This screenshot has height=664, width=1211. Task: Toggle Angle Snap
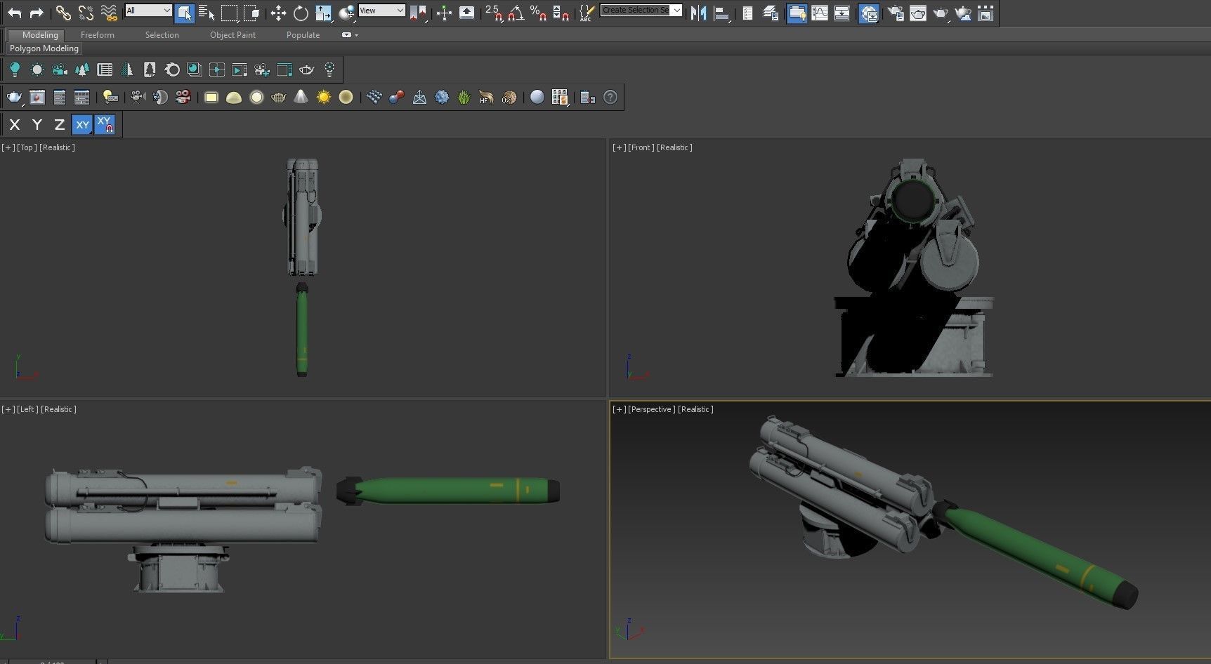[x=516, y=13]
